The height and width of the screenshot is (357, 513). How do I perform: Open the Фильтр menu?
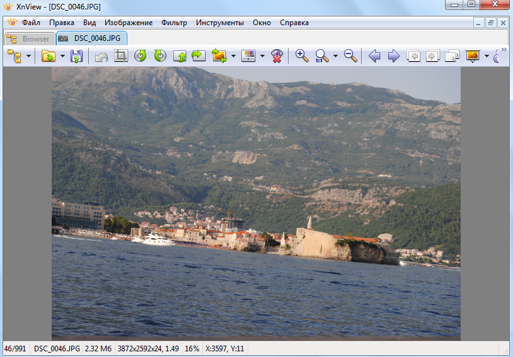174,23
